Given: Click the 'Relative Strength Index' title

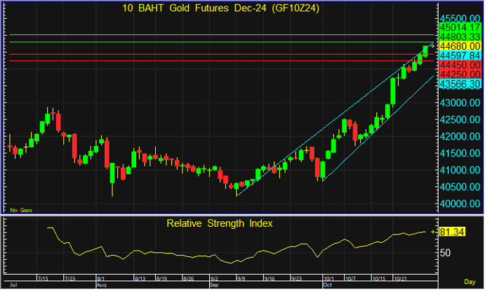Looking at the screenshot, I should click(x=219, y=223).
